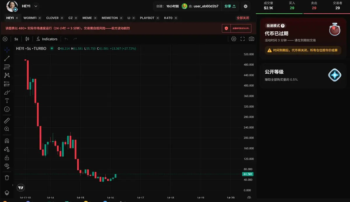Redo the chart action
Viewport: 350px width, 202px height.
[75, 39]
